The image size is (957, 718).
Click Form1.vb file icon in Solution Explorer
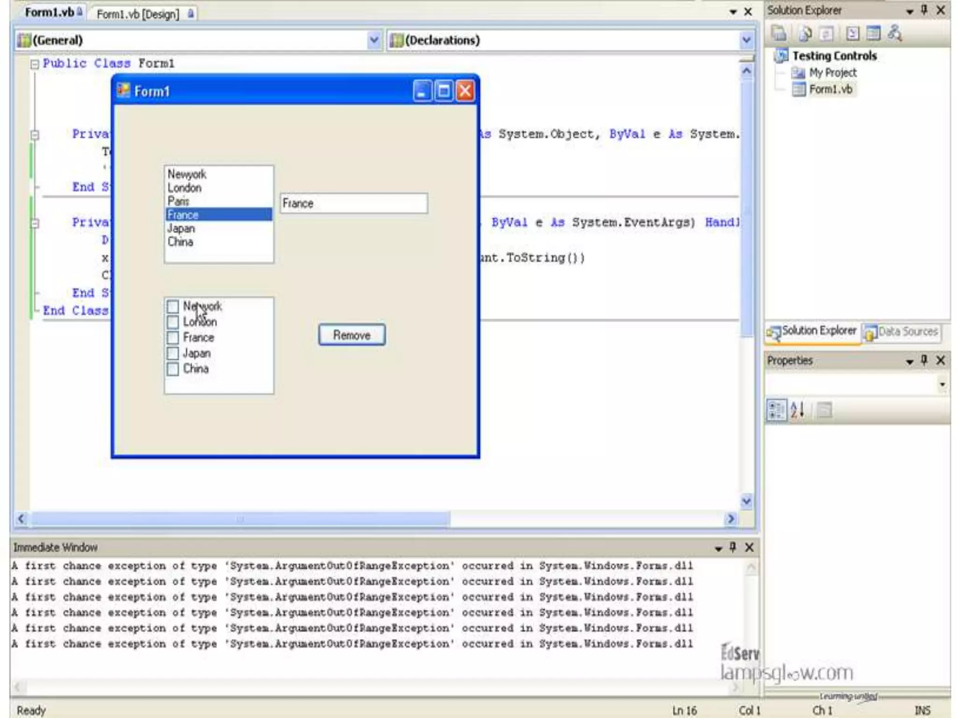click(x=799, y=89)
